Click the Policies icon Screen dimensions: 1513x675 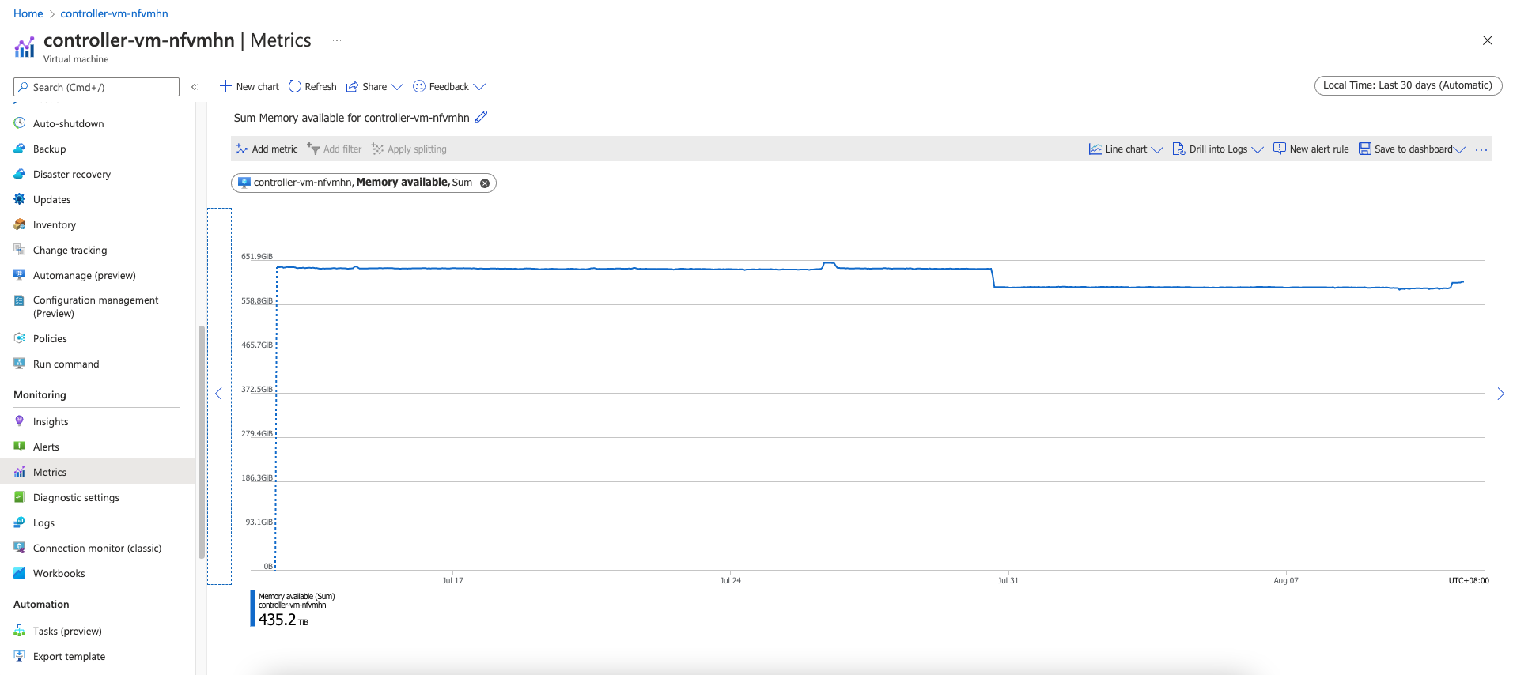(20, 338)
